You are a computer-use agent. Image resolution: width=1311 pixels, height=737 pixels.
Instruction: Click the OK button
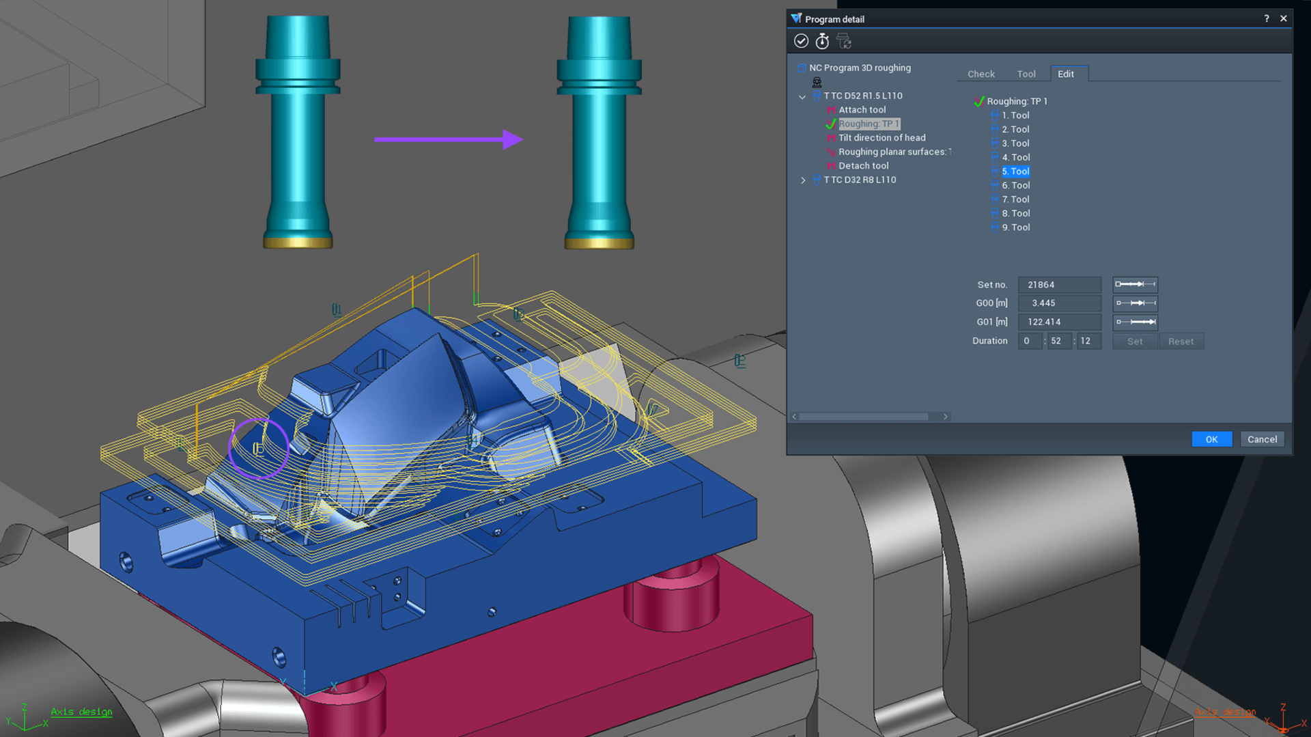pos(1211,439)
